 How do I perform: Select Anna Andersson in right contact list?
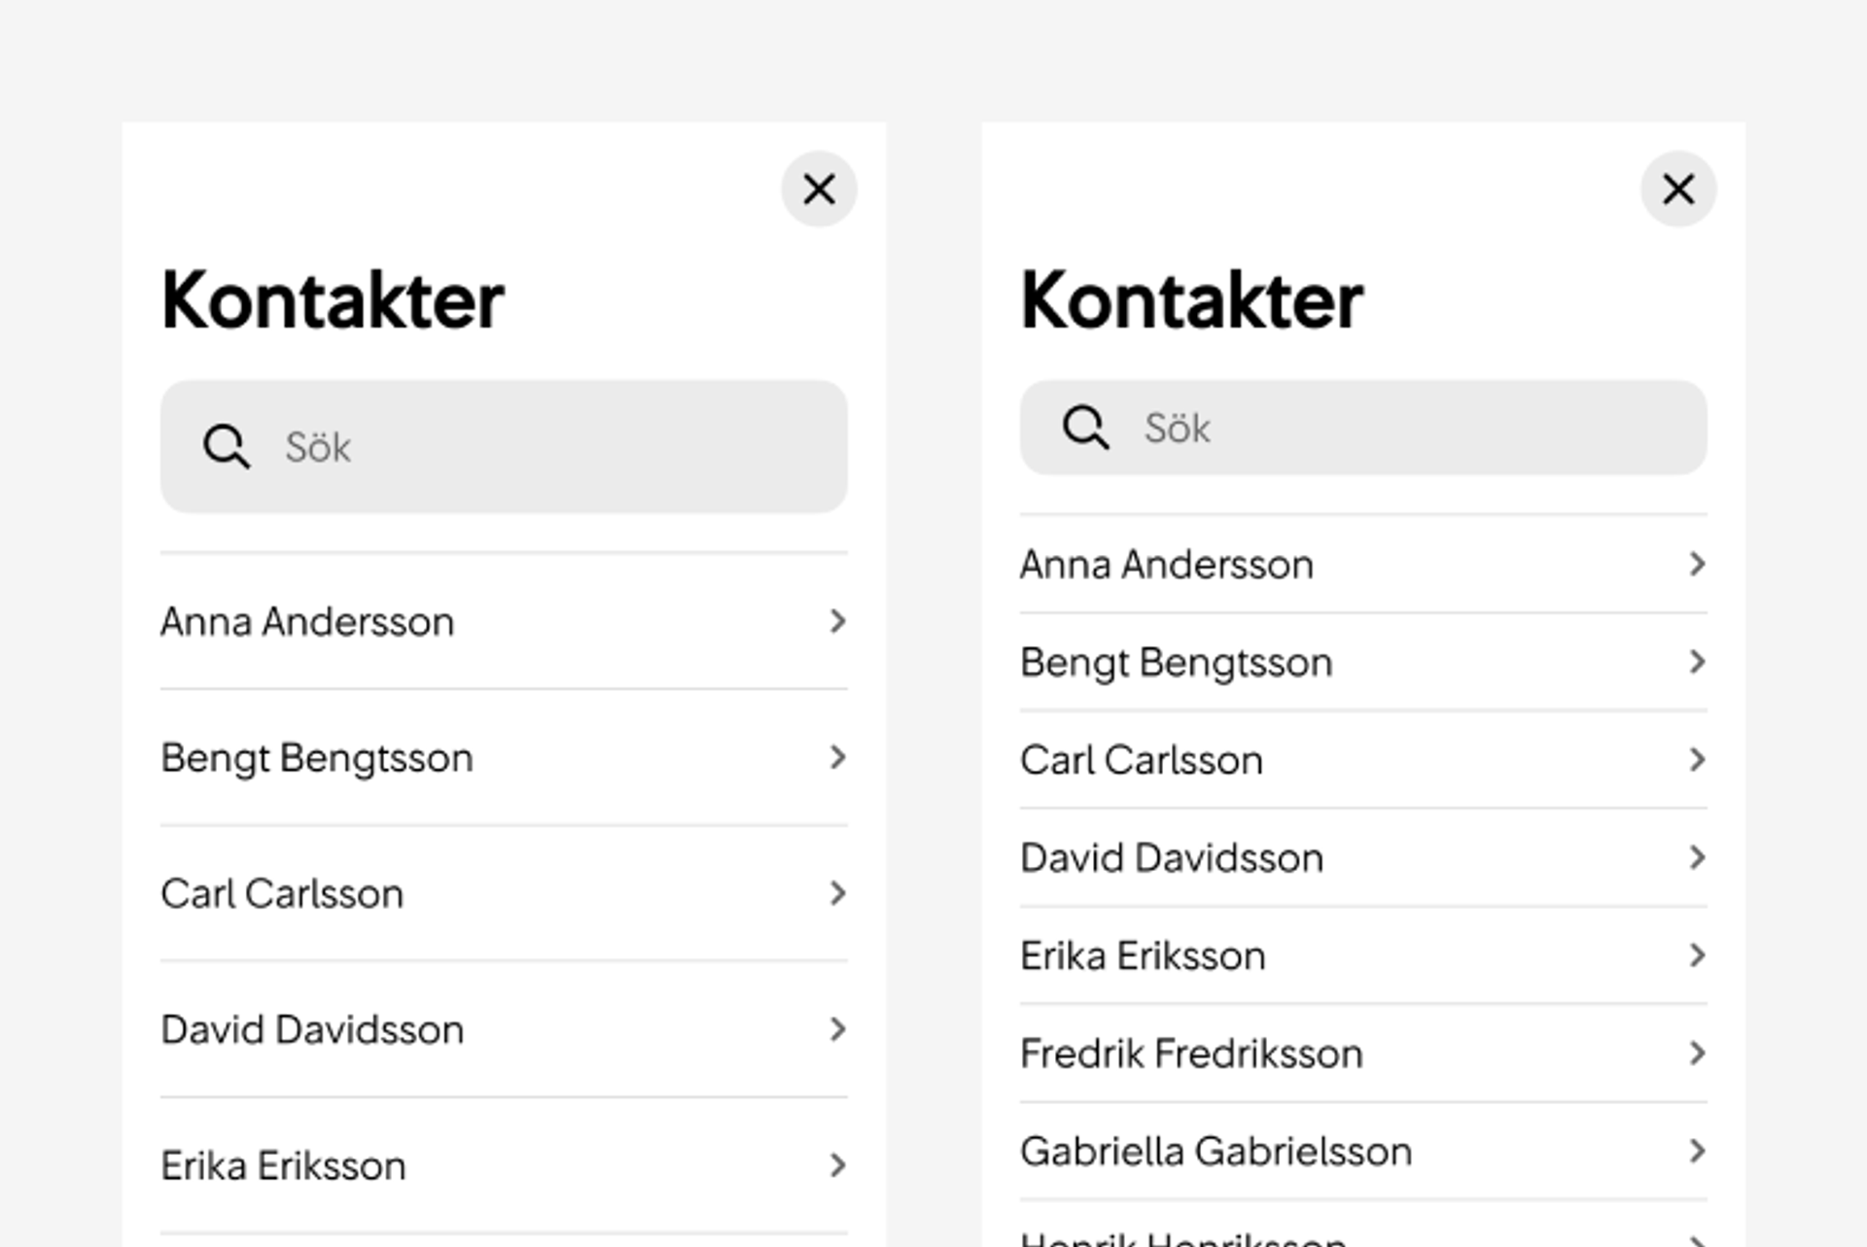[1167, 565]
